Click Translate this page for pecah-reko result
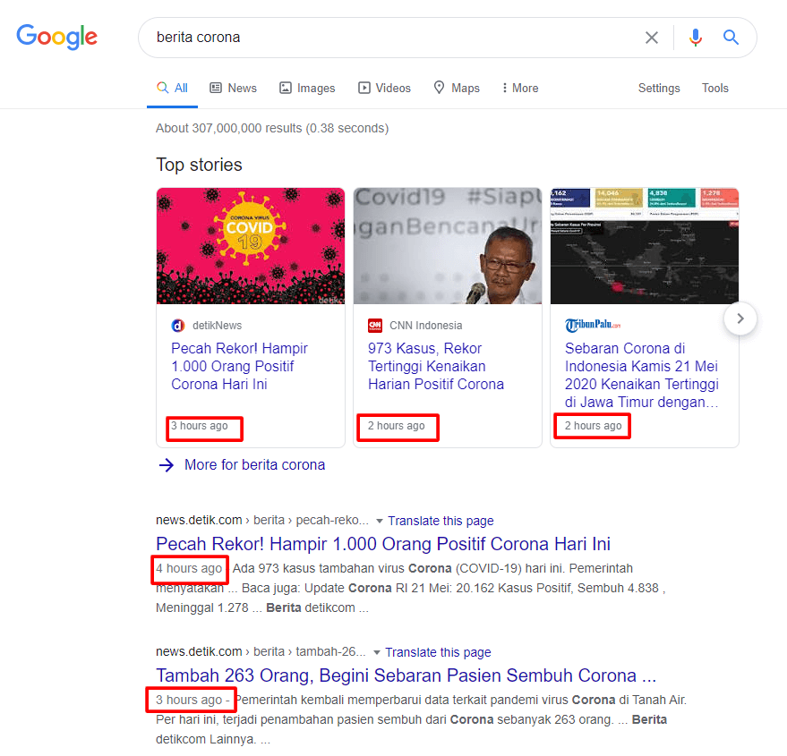 pos(441,522)
